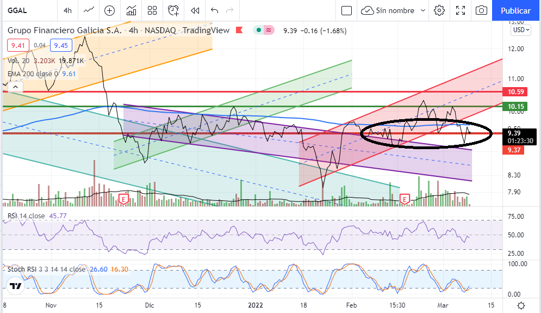Click the volume value 19.871K

pyautogui.click(x=71, y=61)
